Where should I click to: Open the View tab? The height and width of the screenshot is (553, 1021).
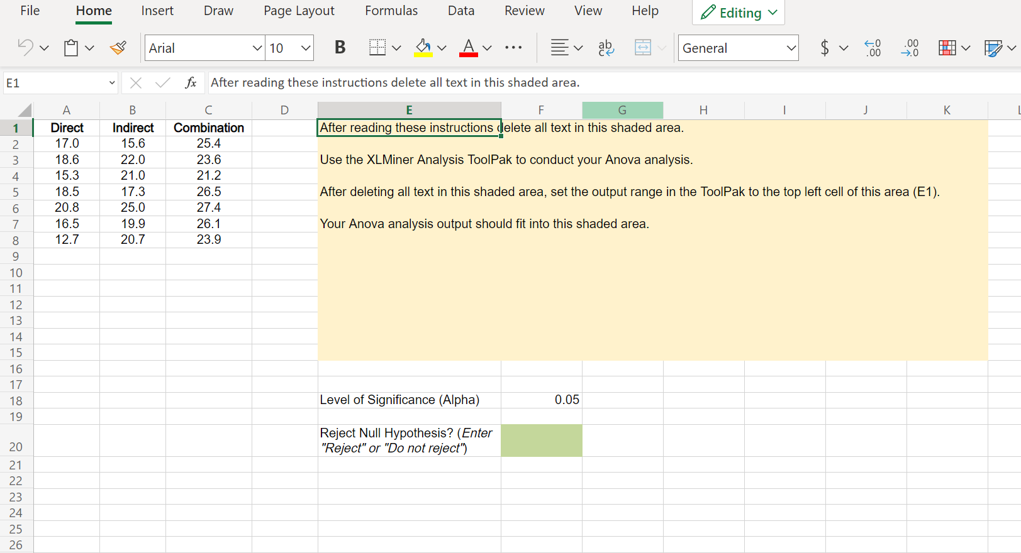588,11
